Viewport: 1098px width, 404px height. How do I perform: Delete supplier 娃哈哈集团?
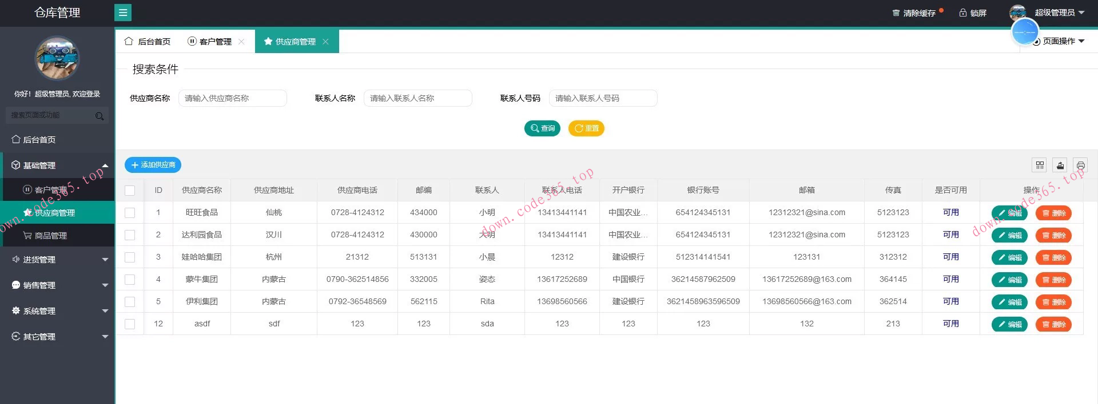click(x=1053, y=258)
